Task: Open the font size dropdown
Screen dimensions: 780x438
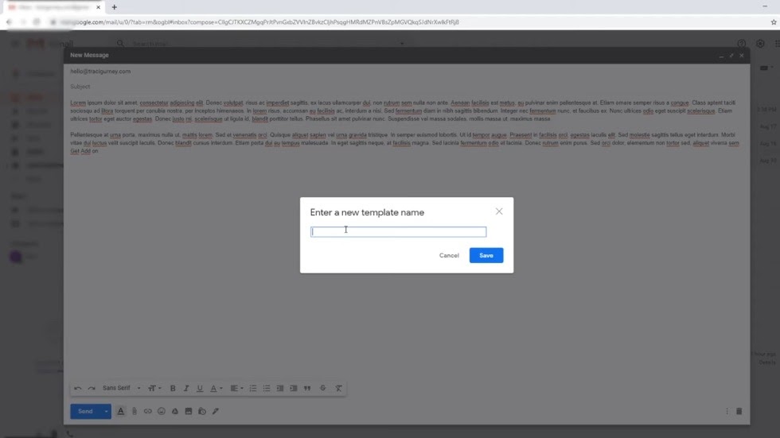Action: click(x=154, y=389)
